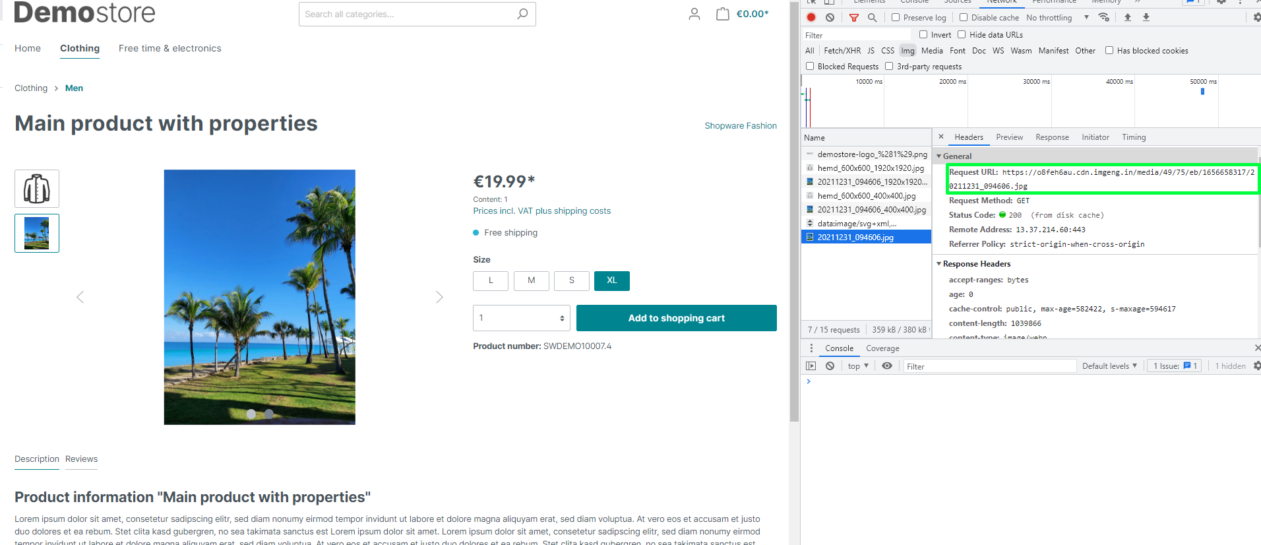Screen dimensions: 1261x545
Task: Open the Reviews tab
Action: coord(81,459)
